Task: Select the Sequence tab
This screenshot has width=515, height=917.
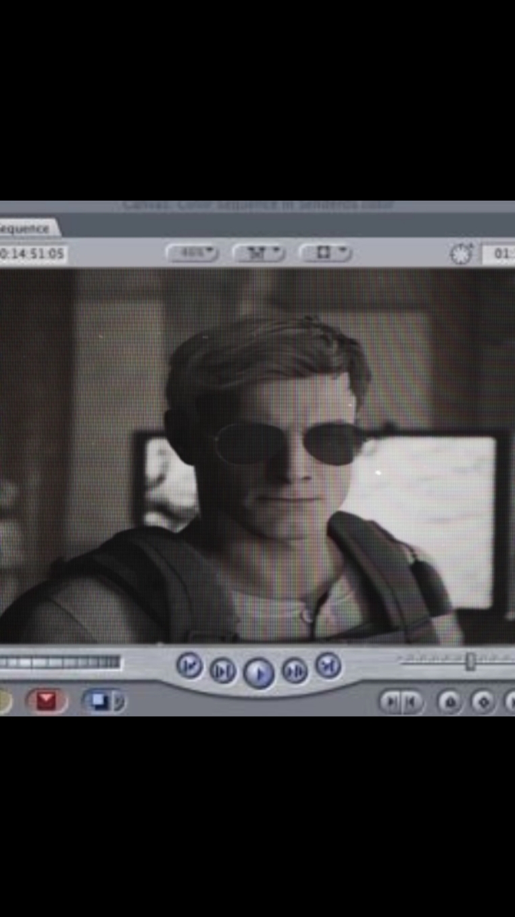Action: [26, 229]
